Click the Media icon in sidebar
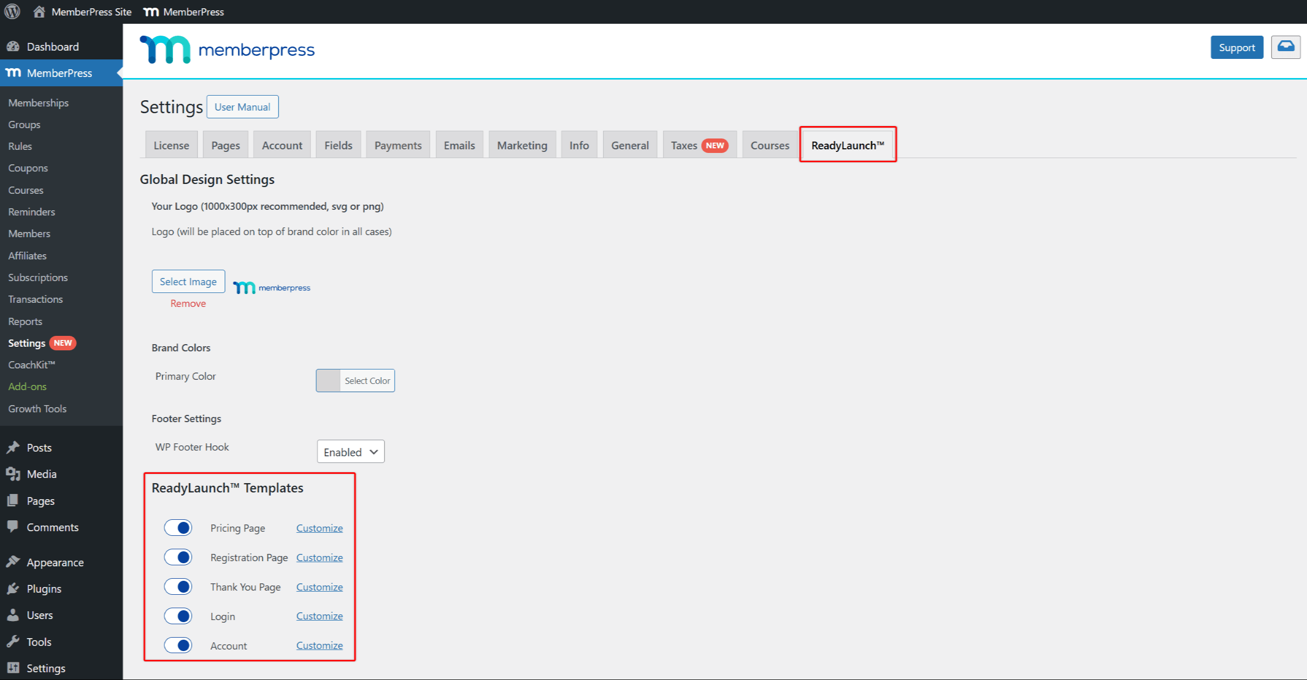Viewport: 1307px width, 680px height. point(13,474)
